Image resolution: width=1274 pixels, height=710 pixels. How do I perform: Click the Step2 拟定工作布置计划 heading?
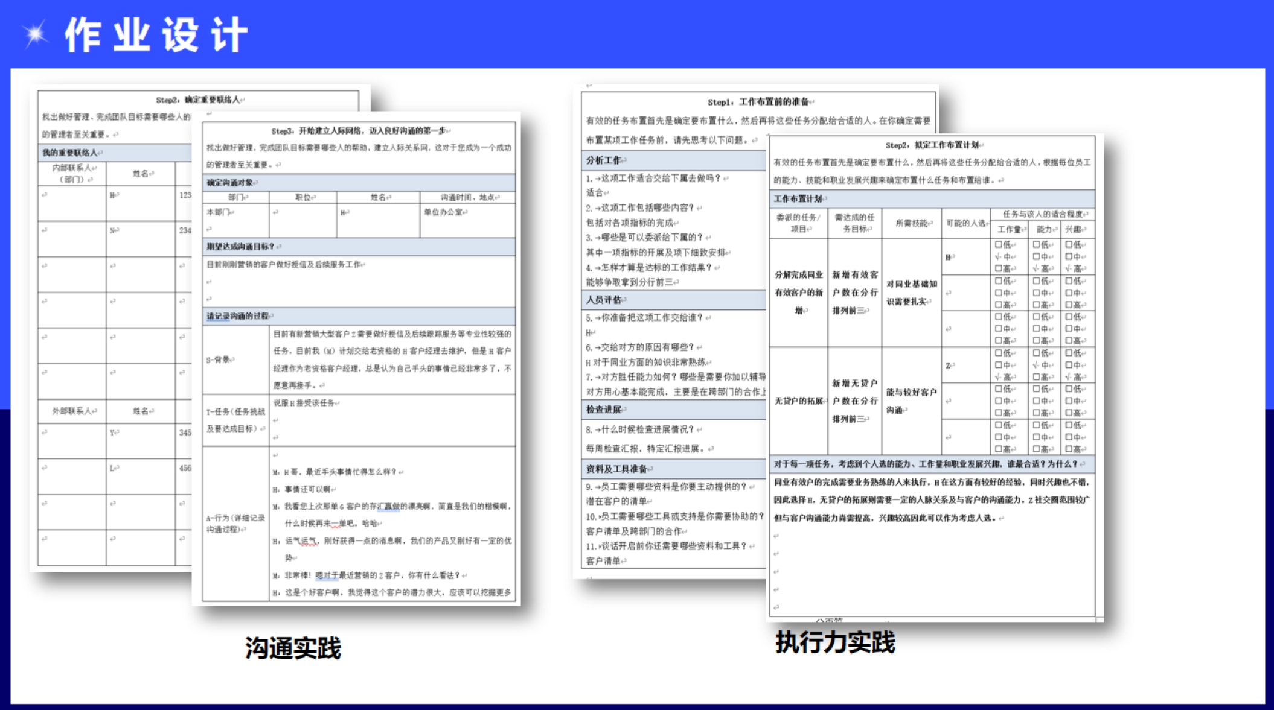[x=933, y=145]
